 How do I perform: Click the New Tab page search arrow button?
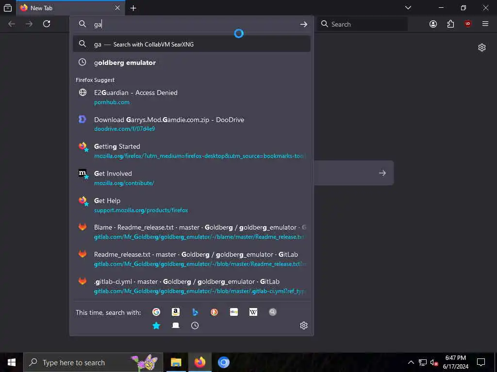(382, 173)
